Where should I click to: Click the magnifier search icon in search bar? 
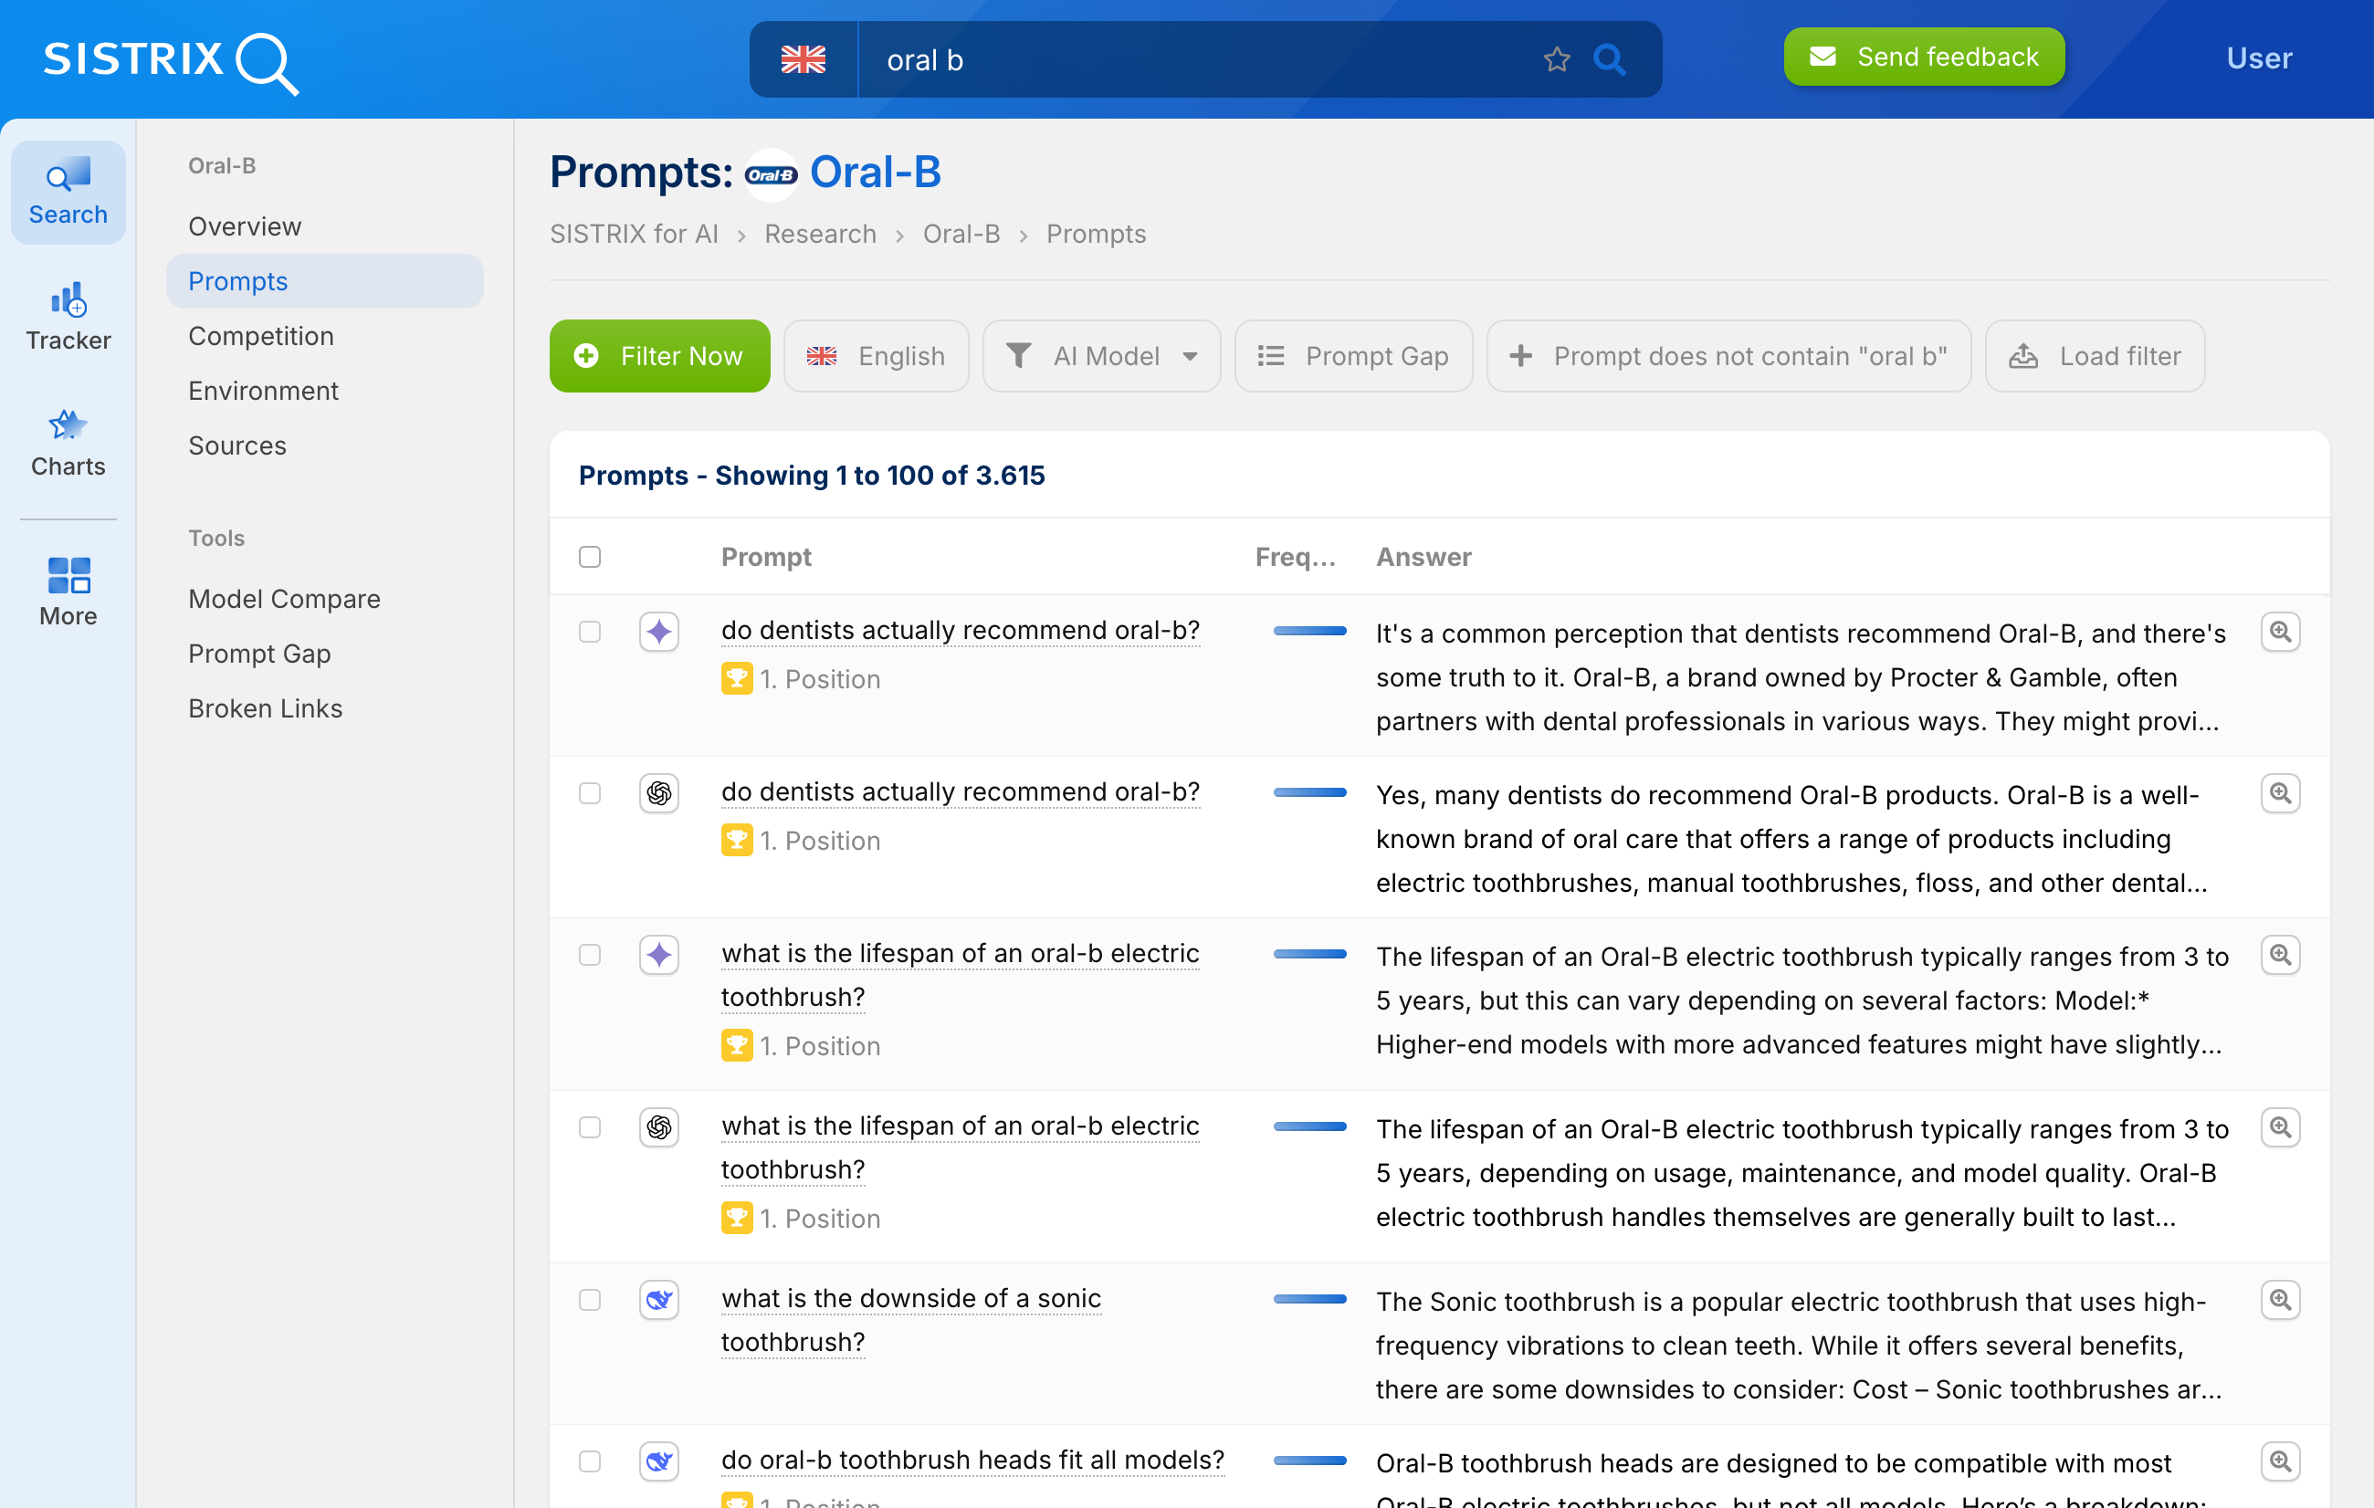click(x=1609, y=60)
